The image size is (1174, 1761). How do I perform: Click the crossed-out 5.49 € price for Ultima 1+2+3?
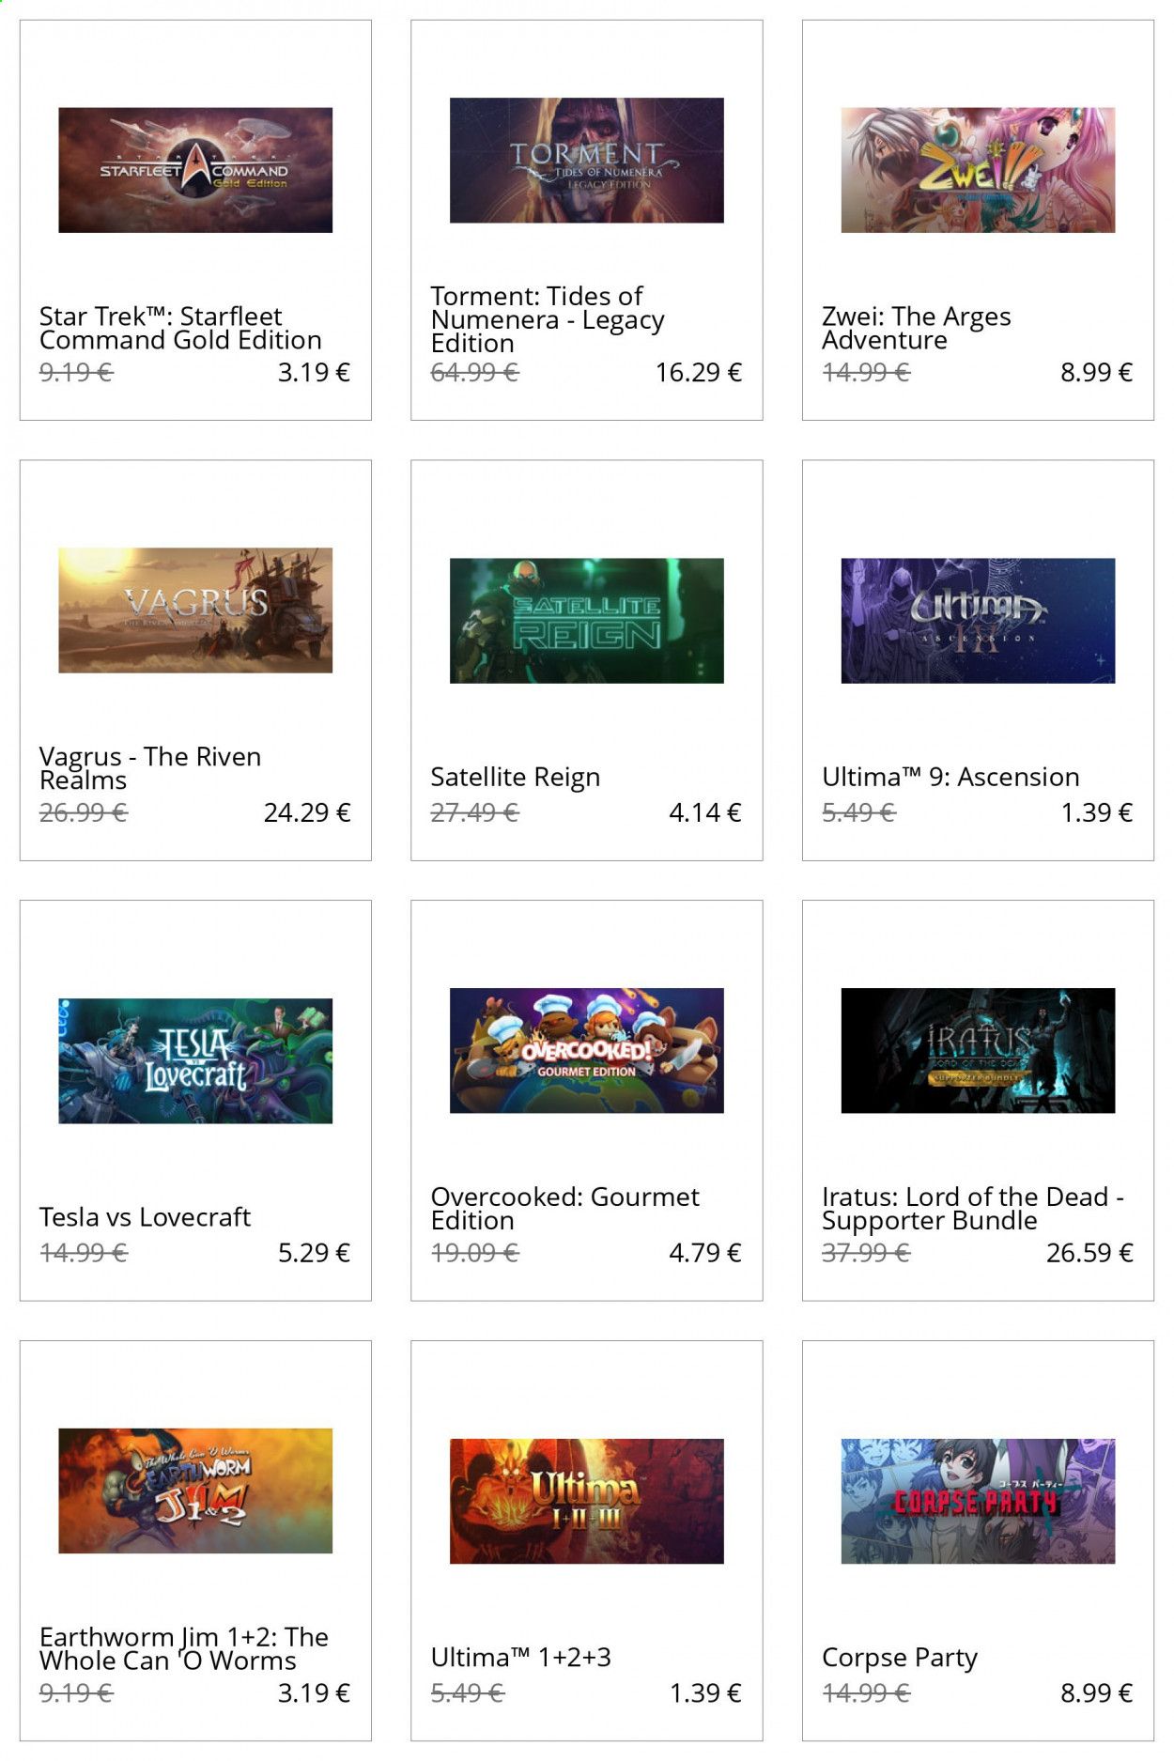[468, 1693]
